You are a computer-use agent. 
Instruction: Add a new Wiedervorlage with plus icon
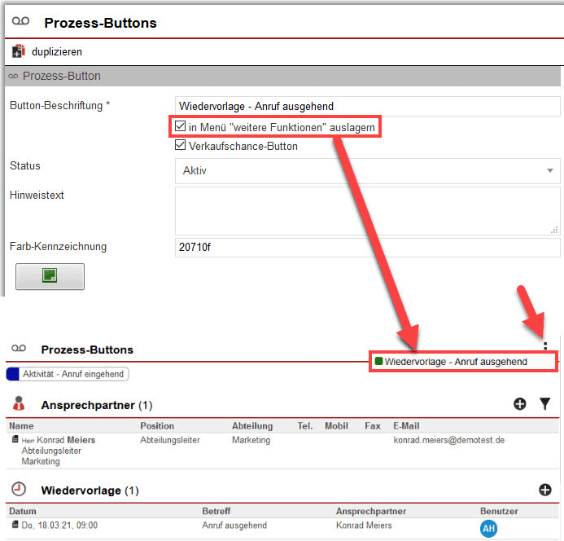545,490
